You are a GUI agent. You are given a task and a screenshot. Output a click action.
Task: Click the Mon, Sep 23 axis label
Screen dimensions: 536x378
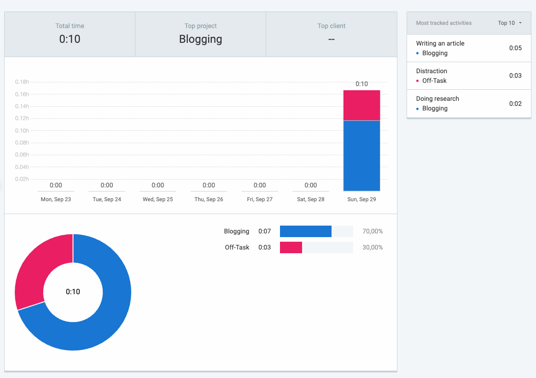56,199
